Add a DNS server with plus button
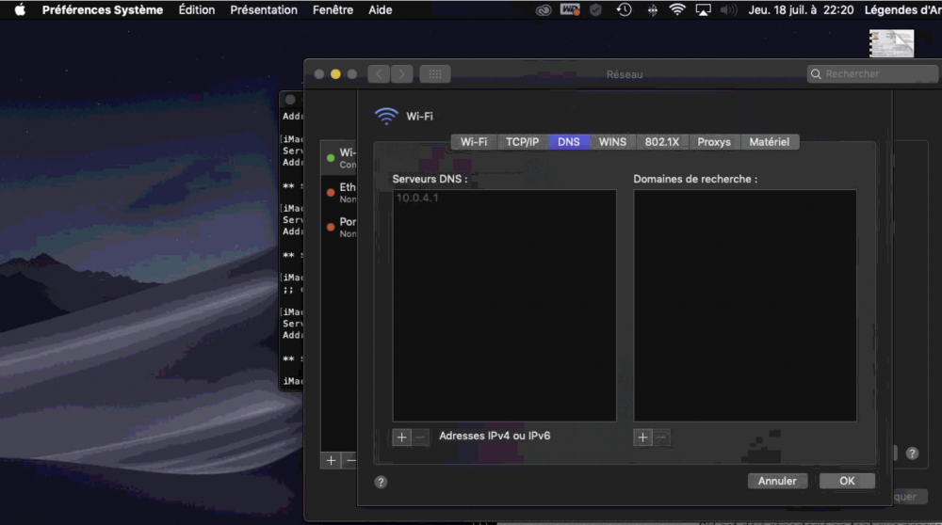The image size is (942, 525). pos(402,437)
